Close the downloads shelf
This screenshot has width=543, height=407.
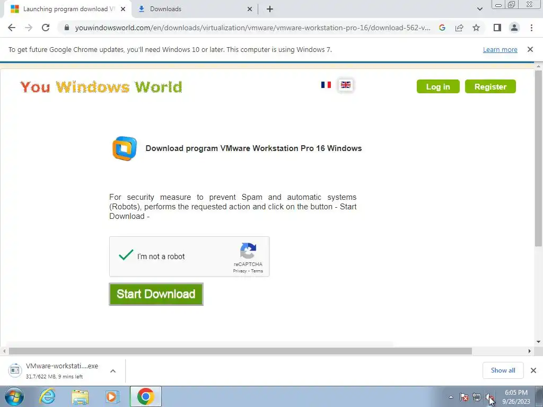point(533,370)
